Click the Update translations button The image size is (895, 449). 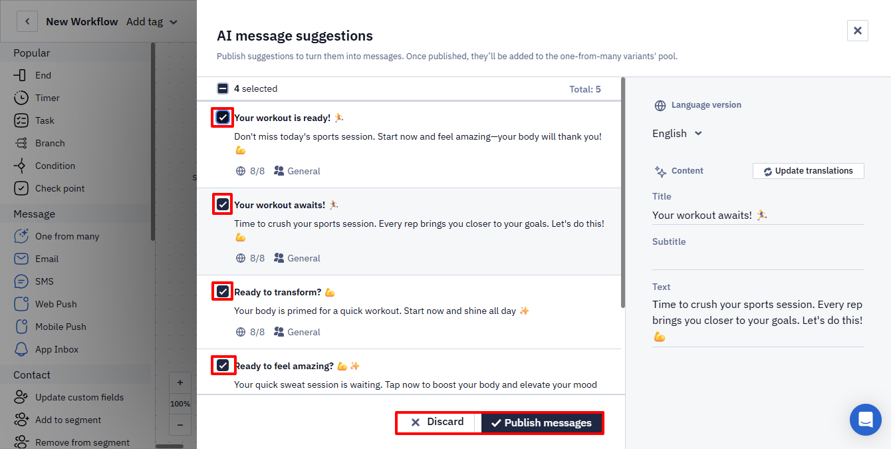809,171
